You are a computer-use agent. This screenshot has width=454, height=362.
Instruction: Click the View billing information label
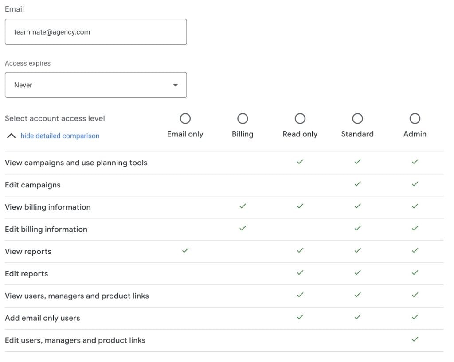(x=48, y=207)
